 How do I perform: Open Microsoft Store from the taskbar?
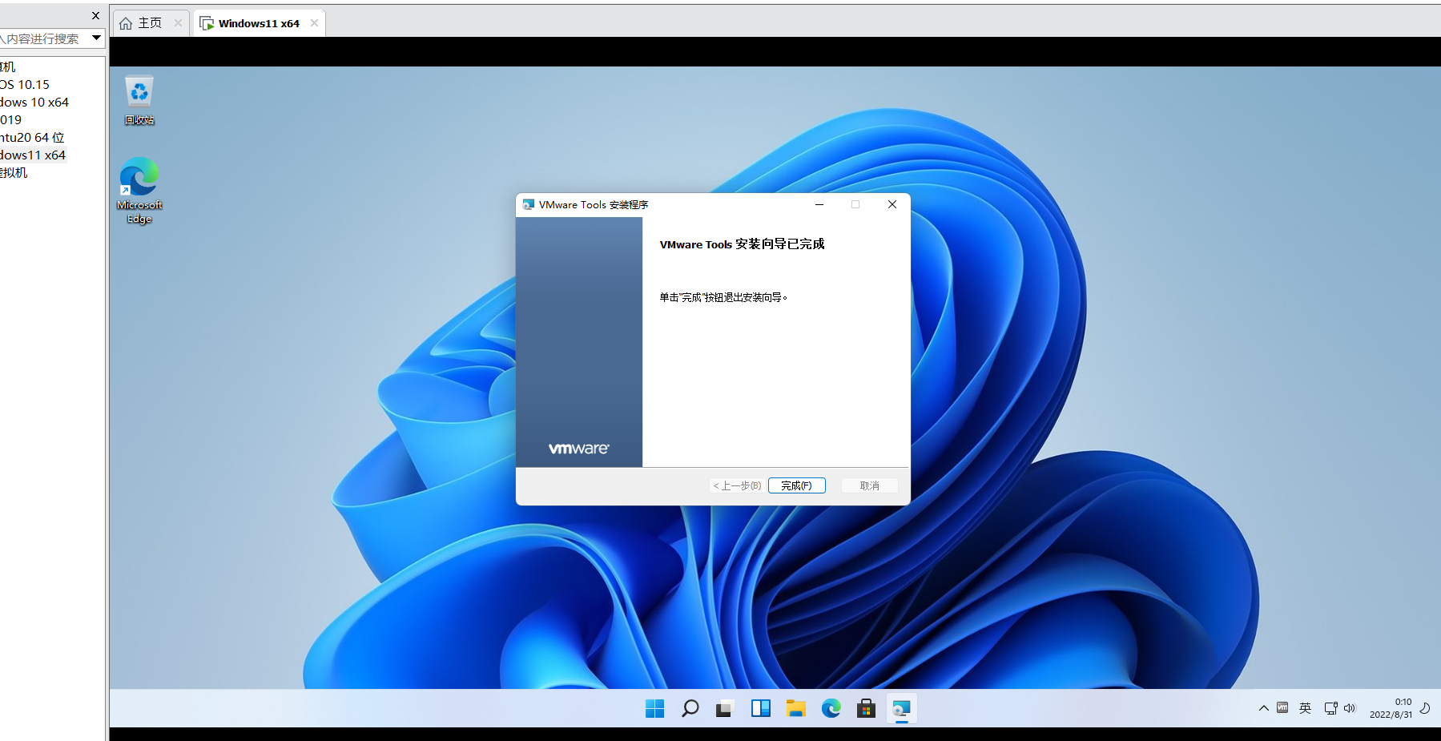pos(866,708)
